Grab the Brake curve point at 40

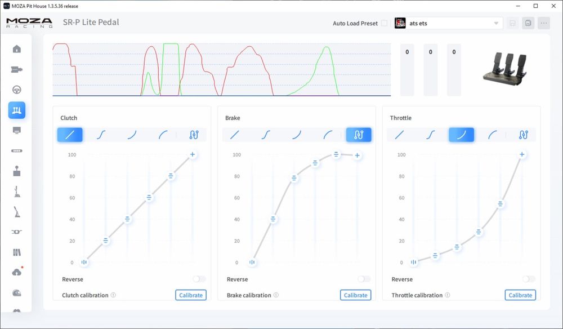[273, 219]
